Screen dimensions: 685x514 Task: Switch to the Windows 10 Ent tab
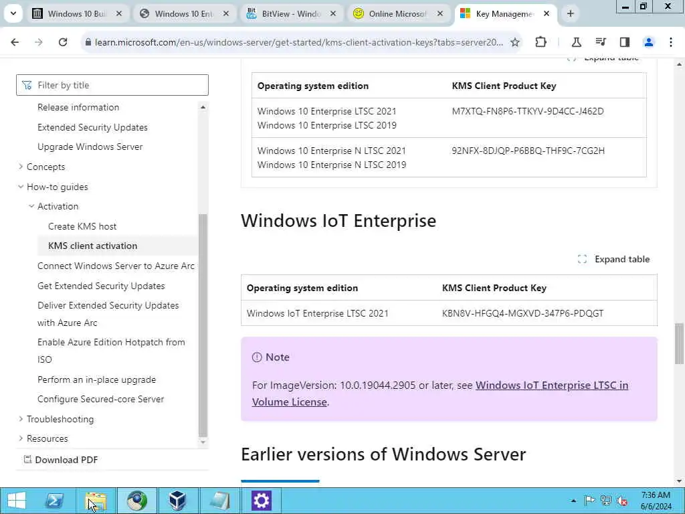pyautogui.click(x=184, y=13)
